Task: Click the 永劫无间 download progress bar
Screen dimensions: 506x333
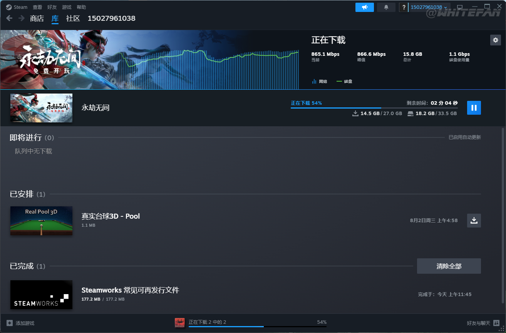Action: (x=374, y=108)
